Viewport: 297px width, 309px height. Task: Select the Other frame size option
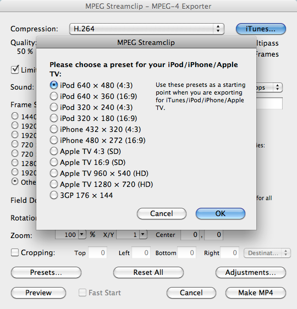coord(15,181)
